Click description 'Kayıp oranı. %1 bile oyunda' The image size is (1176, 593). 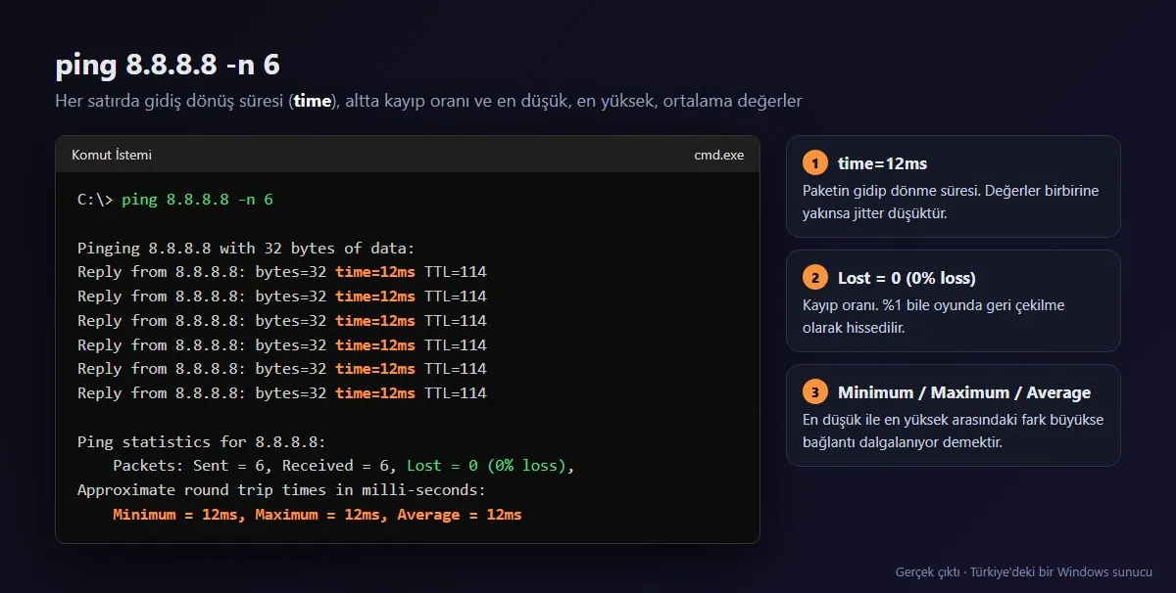pyautogui.click(x=933, y=316)
